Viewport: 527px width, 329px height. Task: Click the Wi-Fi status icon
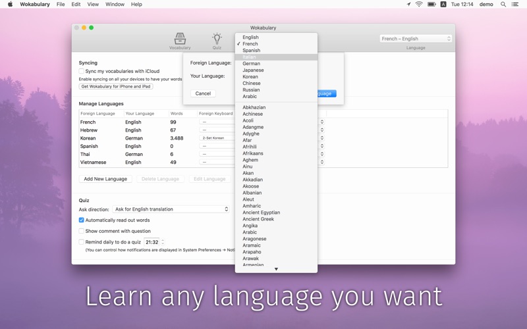point(419,5)
